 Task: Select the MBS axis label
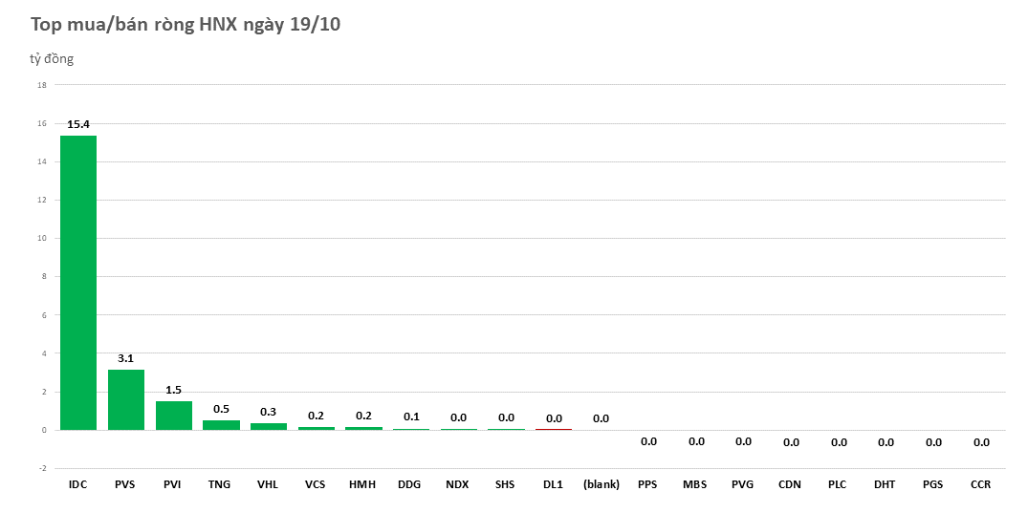(695, 484)
